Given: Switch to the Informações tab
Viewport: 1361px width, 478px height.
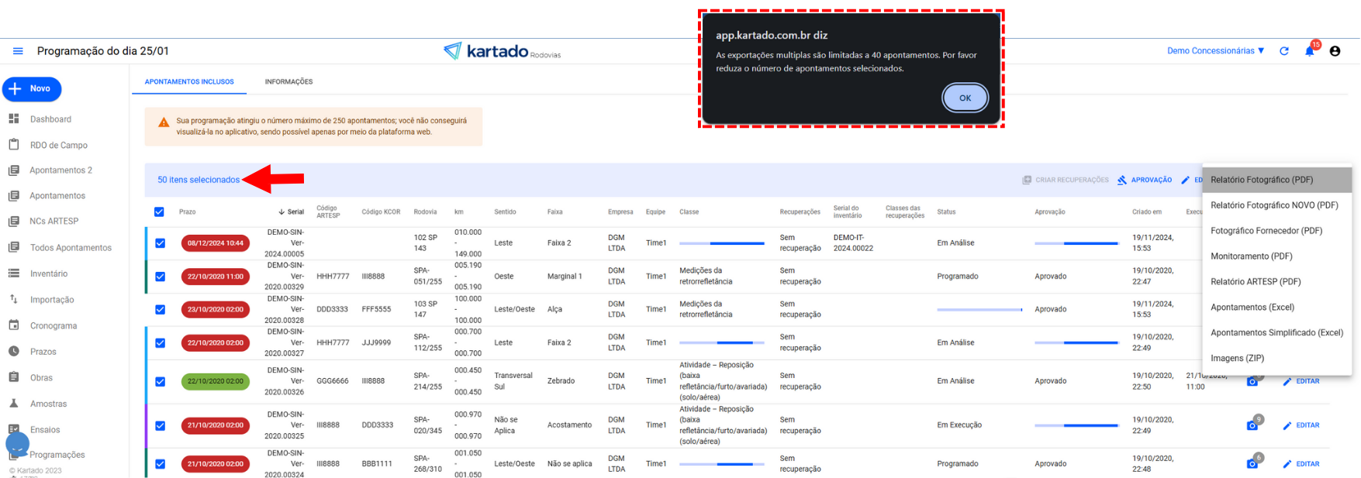Looking at the screenshot, I should coord(288,82).
